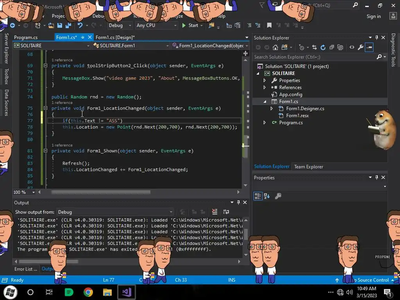400x300 pixels.
Task: Expand the Form1.Designer.cs node
Action: tap(272, 109)
